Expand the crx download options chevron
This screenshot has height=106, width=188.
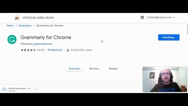point(36,90)
